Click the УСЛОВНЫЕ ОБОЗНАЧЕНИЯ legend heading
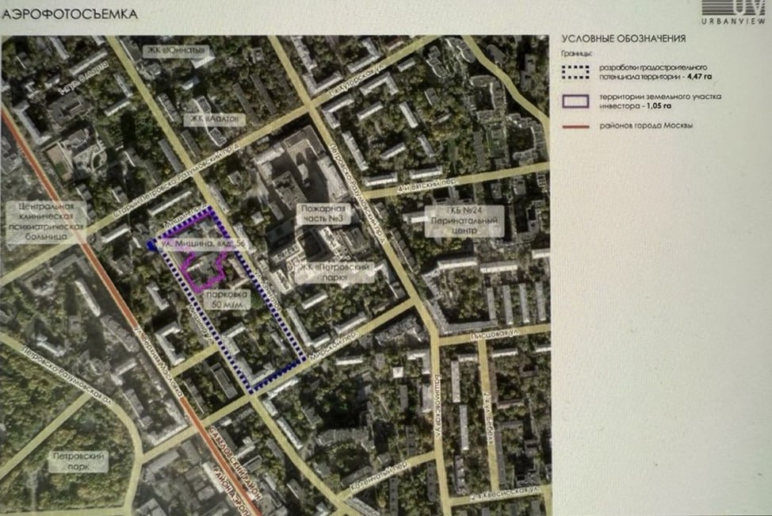Screen dimensions: 772x516 point(622,38)
